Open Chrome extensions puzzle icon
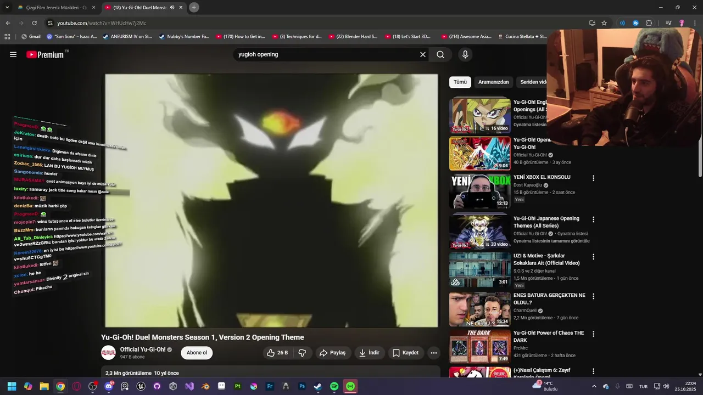The image size is (703, 395). coord(649,23)
